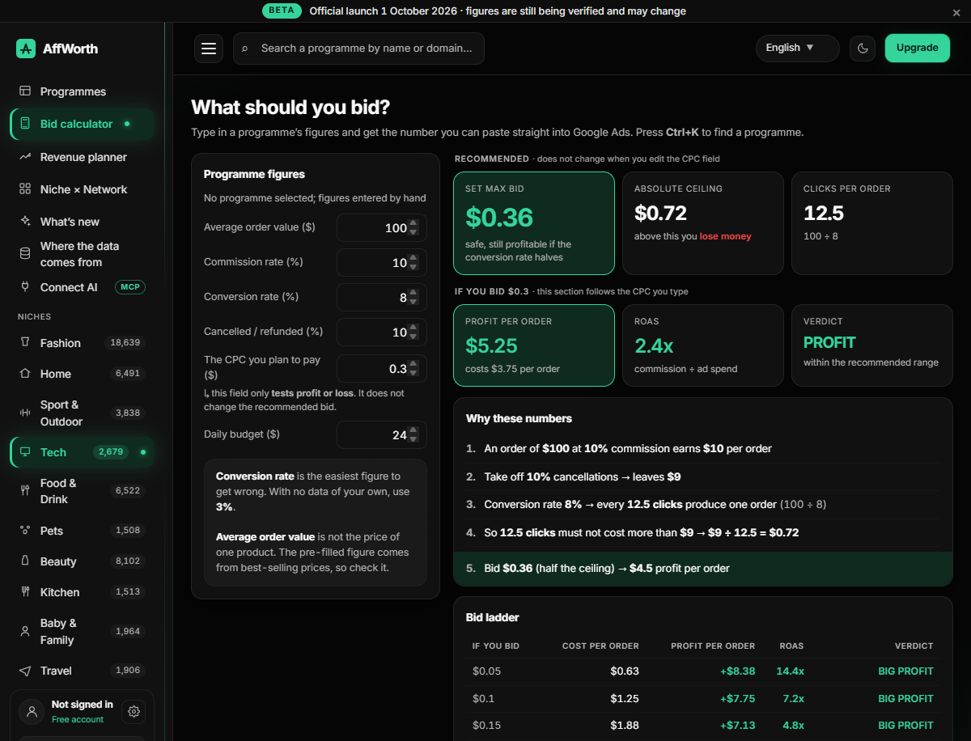Click BIG PROFIT verdict in $0.1 row
The image size is (971, 741).
(x=905, y=698)
